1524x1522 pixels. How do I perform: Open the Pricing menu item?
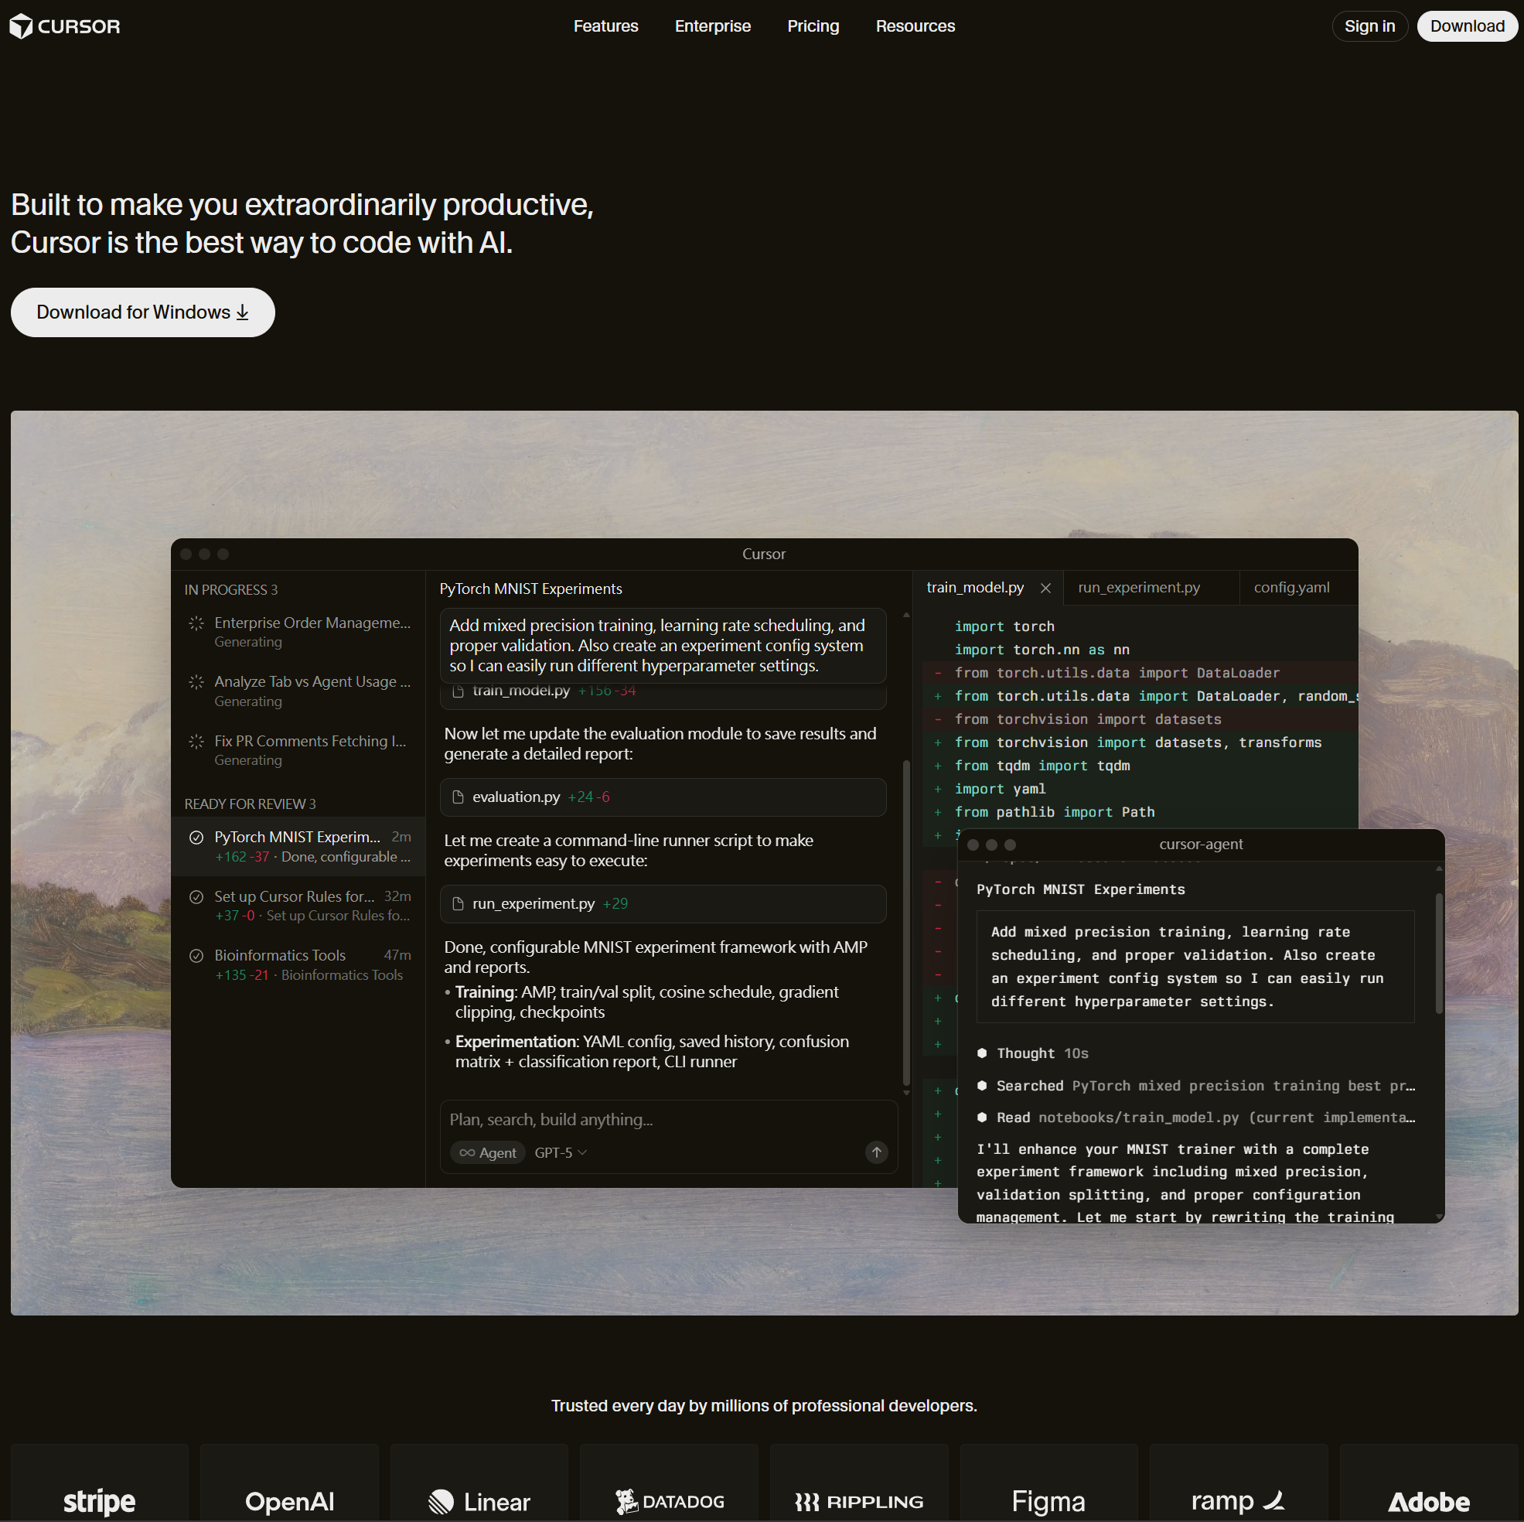coord(813,26)
